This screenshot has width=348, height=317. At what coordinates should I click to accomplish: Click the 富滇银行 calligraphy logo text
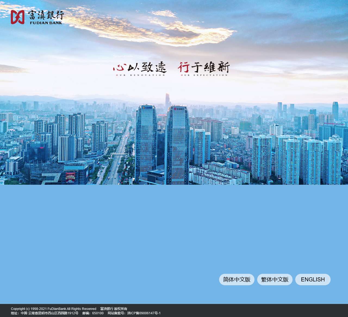click(x=46, y=15)
